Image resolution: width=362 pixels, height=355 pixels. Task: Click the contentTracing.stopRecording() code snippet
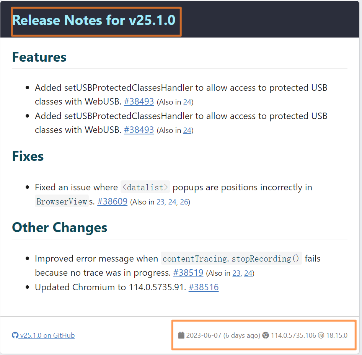[232, 258]
